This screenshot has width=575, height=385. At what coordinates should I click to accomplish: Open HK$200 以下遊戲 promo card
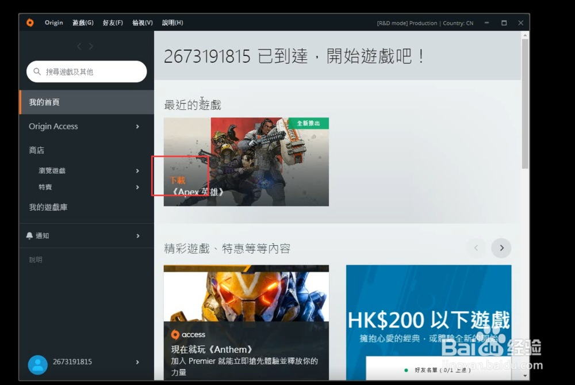click(429, 322)
